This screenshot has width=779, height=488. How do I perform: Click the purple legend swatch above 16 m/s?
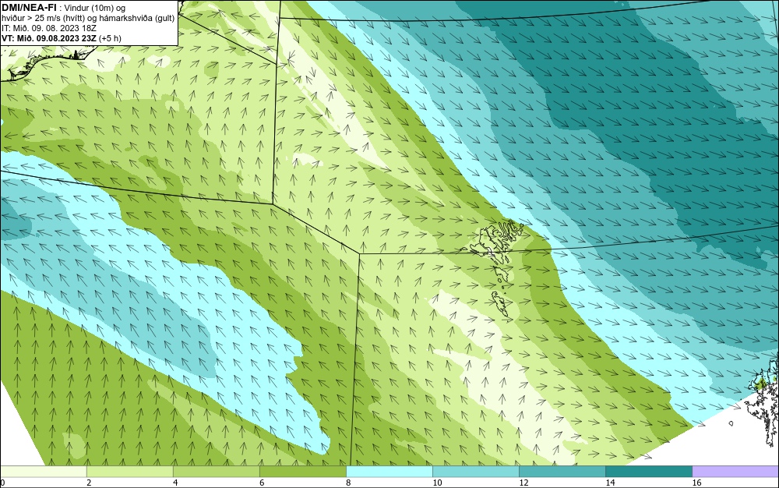pos(735,471)
